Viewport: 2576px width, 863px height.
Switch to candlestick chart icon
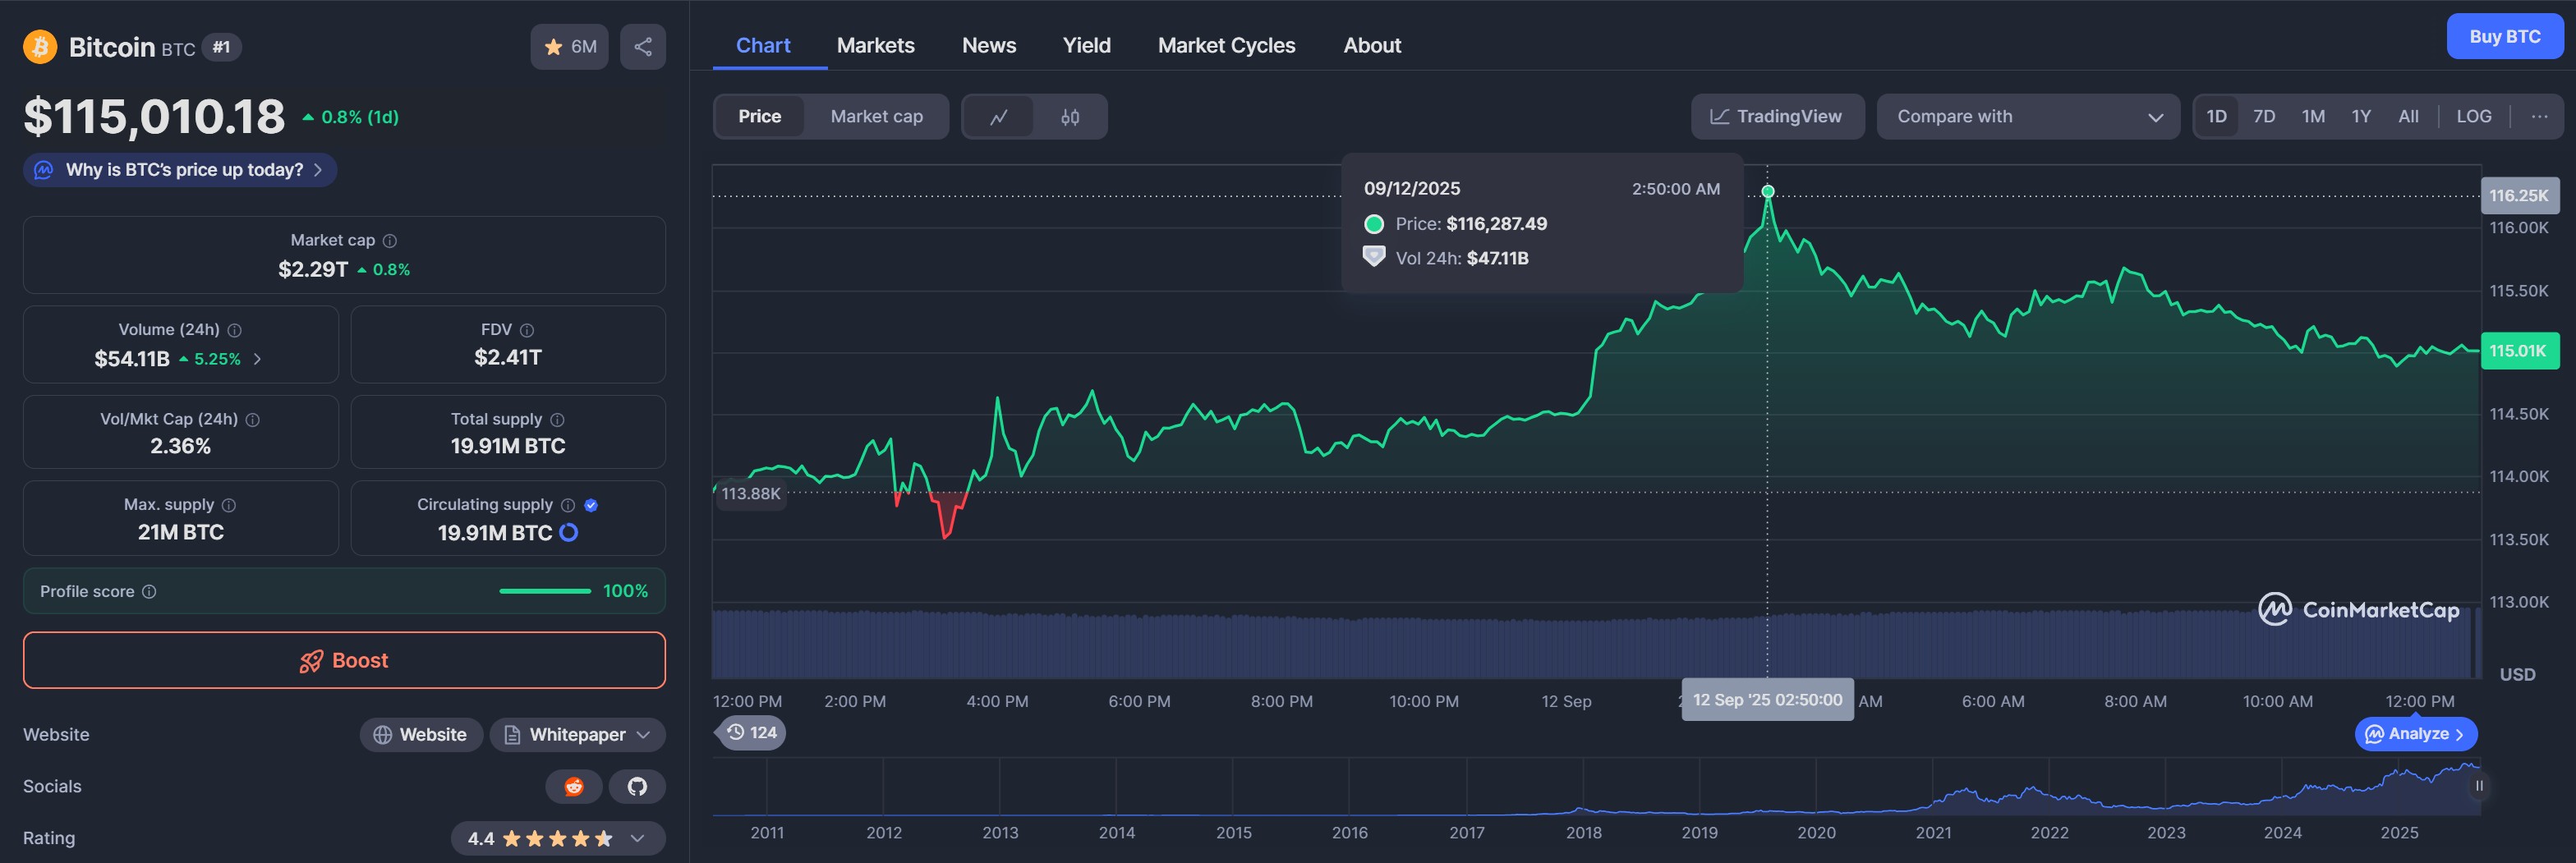pos(1069,117)
